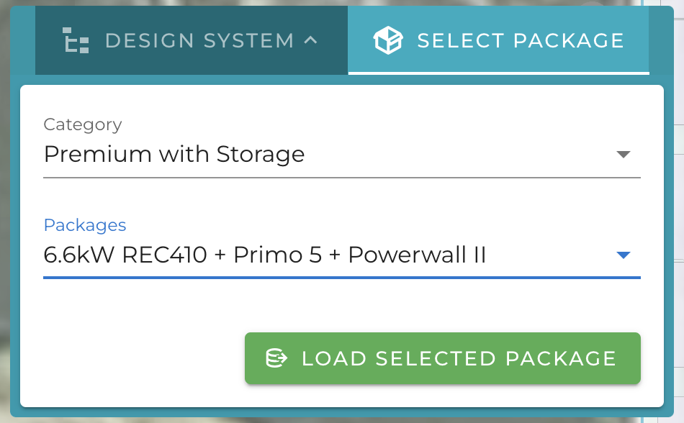Viewport: 684px width, 423px height.
Task: Click the blue underline of Packages field
Action: click(x=341, y=278)
